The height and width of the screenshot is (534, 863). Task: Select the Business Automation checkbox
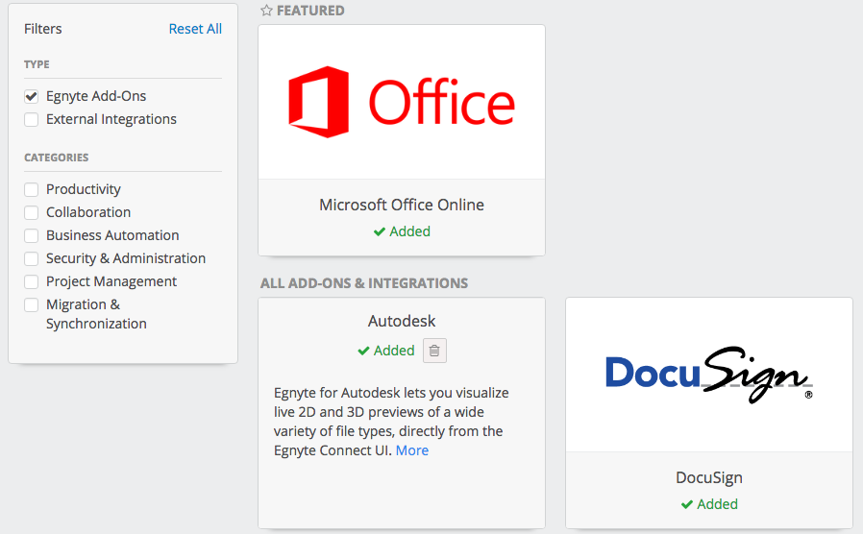point(32,235)
